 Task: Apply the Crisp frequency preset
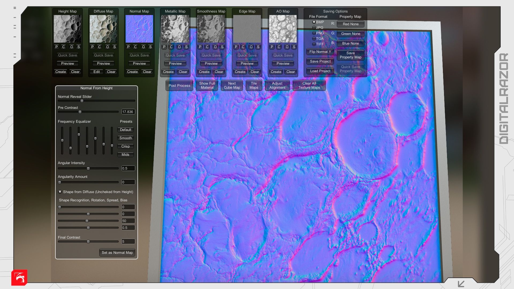pyautogui.click(x=125, y=146)
